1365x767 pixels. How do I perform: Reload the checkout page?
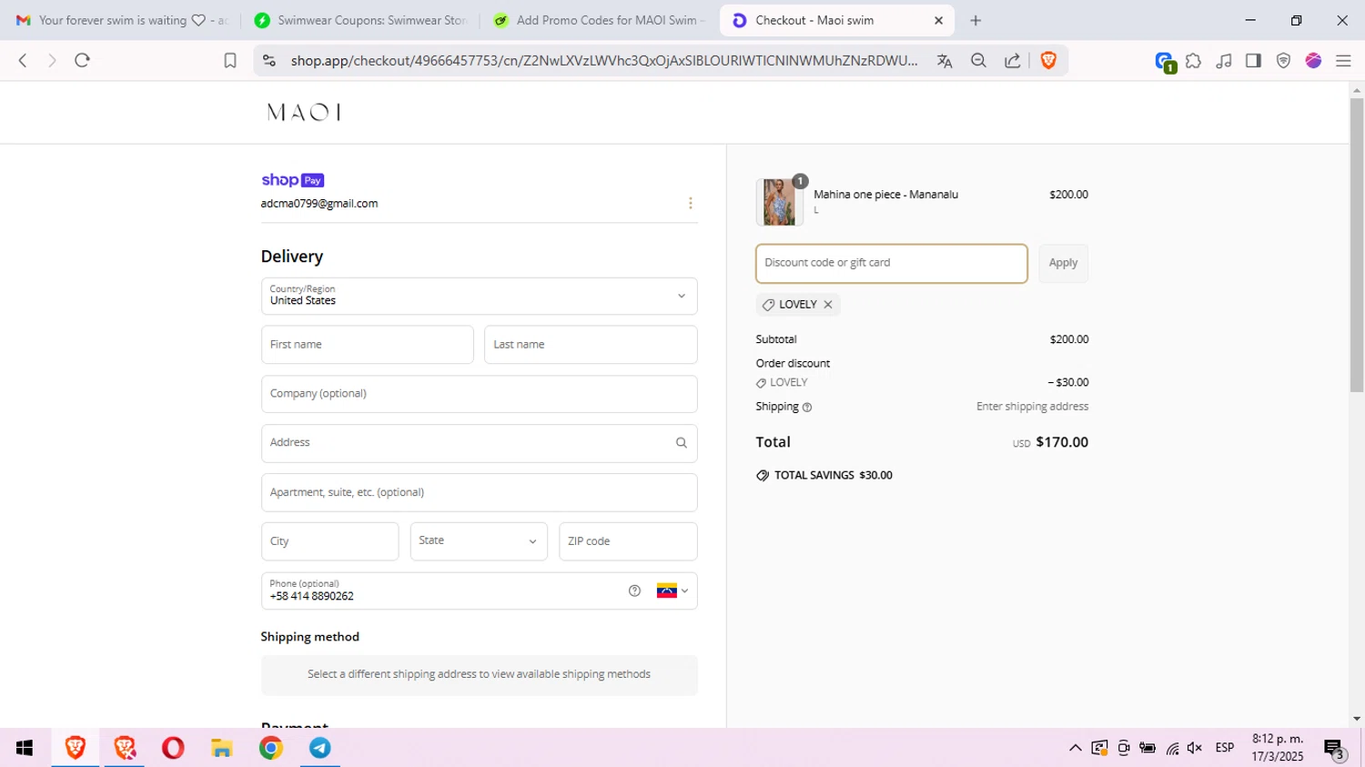coord(82,60)
